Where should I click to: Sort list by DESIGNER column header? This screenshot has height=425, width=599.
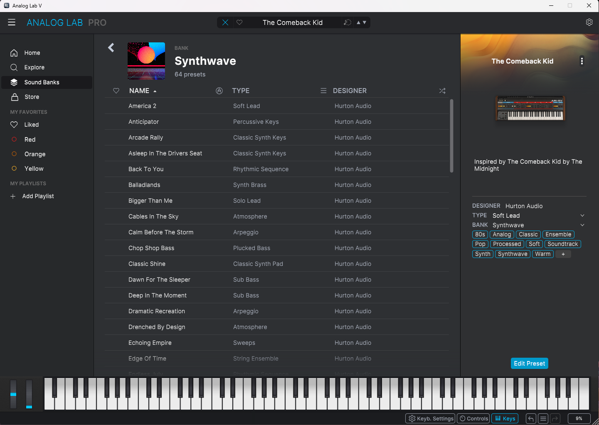[x=350, y=91]
